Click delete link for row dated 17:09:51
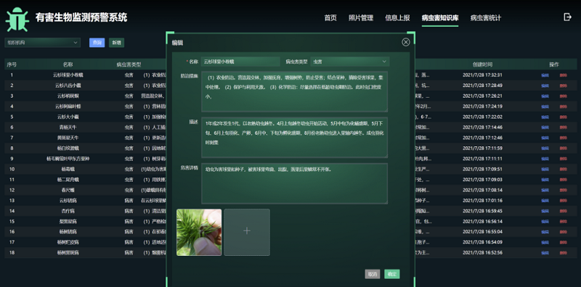Screen dimensions: 581x287 564,170
